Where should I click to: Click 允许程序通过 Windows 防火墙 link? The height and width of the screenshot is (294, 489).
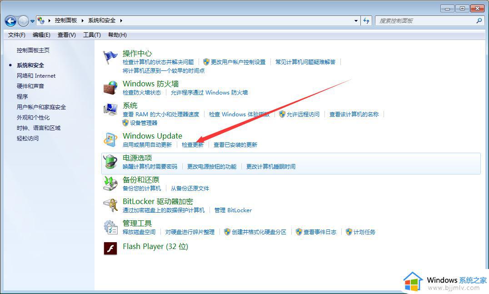click(x=209, y=92)
